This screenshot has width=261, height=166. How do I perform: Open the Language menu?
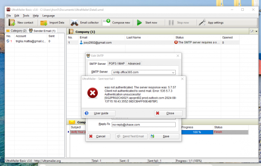[x=48, y=16]
